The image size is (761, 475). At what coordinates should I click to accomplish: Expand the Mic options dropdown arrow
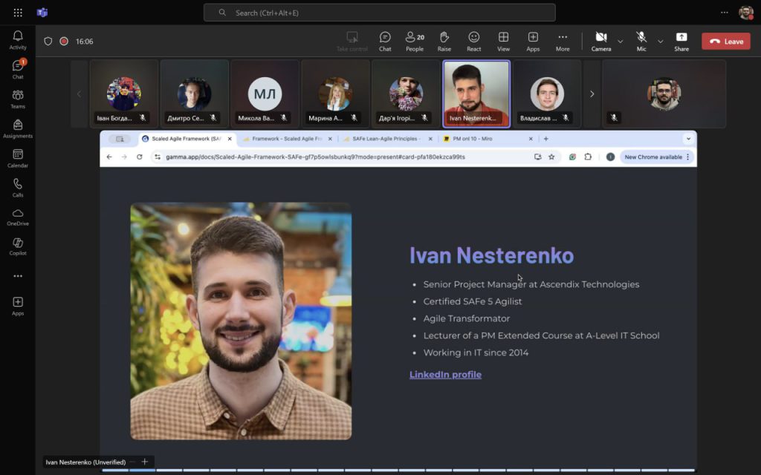point(660,42)
